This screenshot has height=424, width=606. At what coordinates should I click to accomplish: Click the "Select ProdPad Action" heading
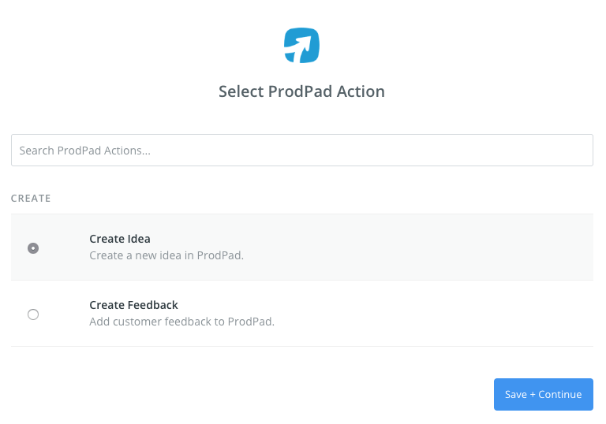click(x=301, y=91)
